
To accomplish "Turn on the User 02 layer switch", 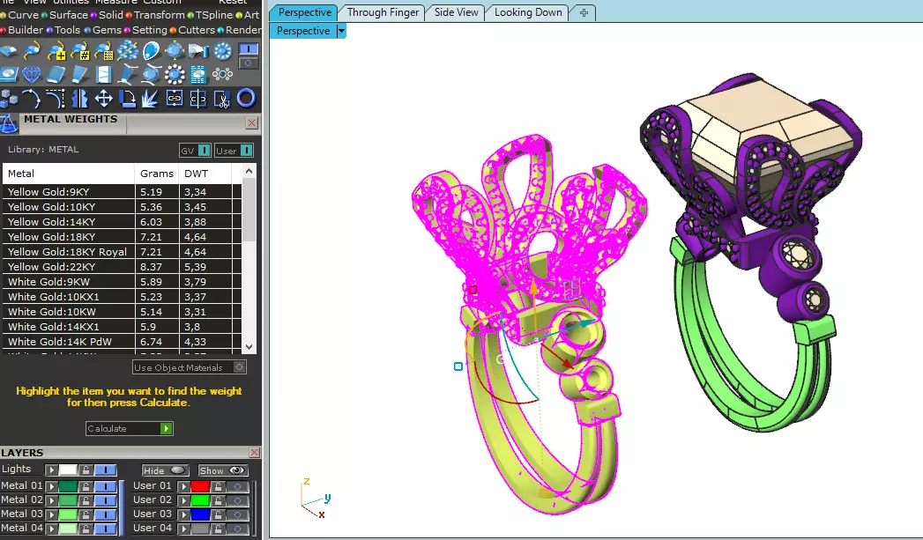I will [x=238, y=500].
